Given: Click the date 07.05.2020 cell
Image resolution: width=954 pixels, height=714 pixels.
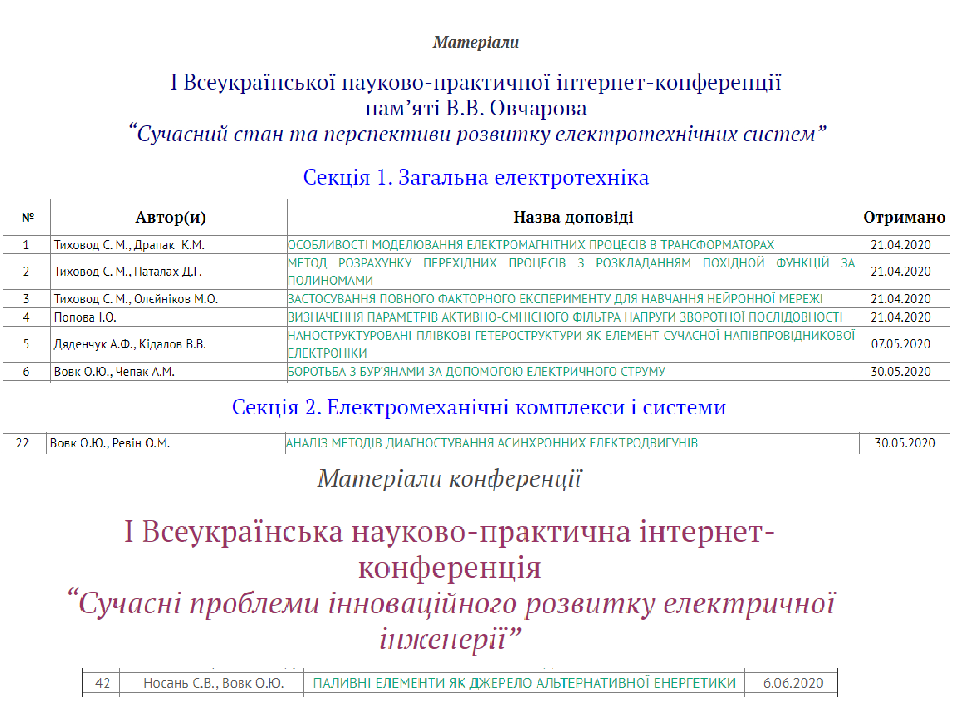Looking at the screenshot, I should tap(900, 344).
